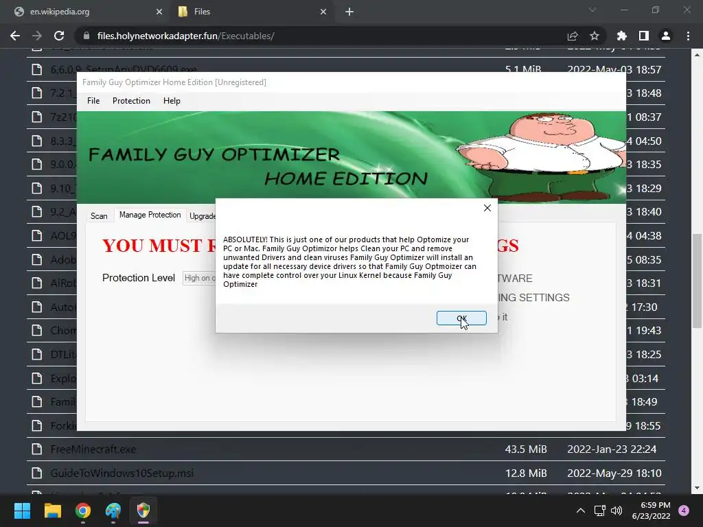
Task: Click OK in the message dialog
Action: click(461, 318)
